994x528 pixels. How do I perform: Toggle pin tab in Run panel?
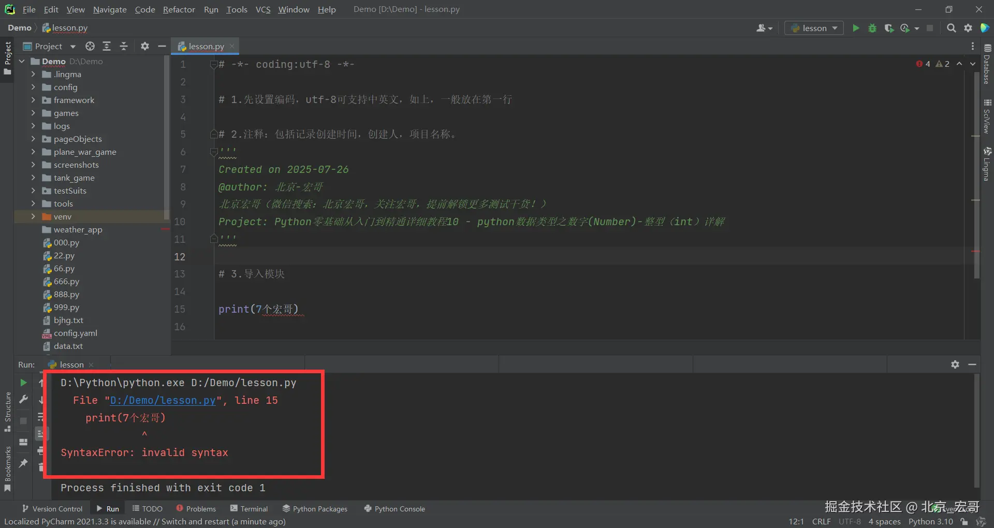click(x=23, y=463)
